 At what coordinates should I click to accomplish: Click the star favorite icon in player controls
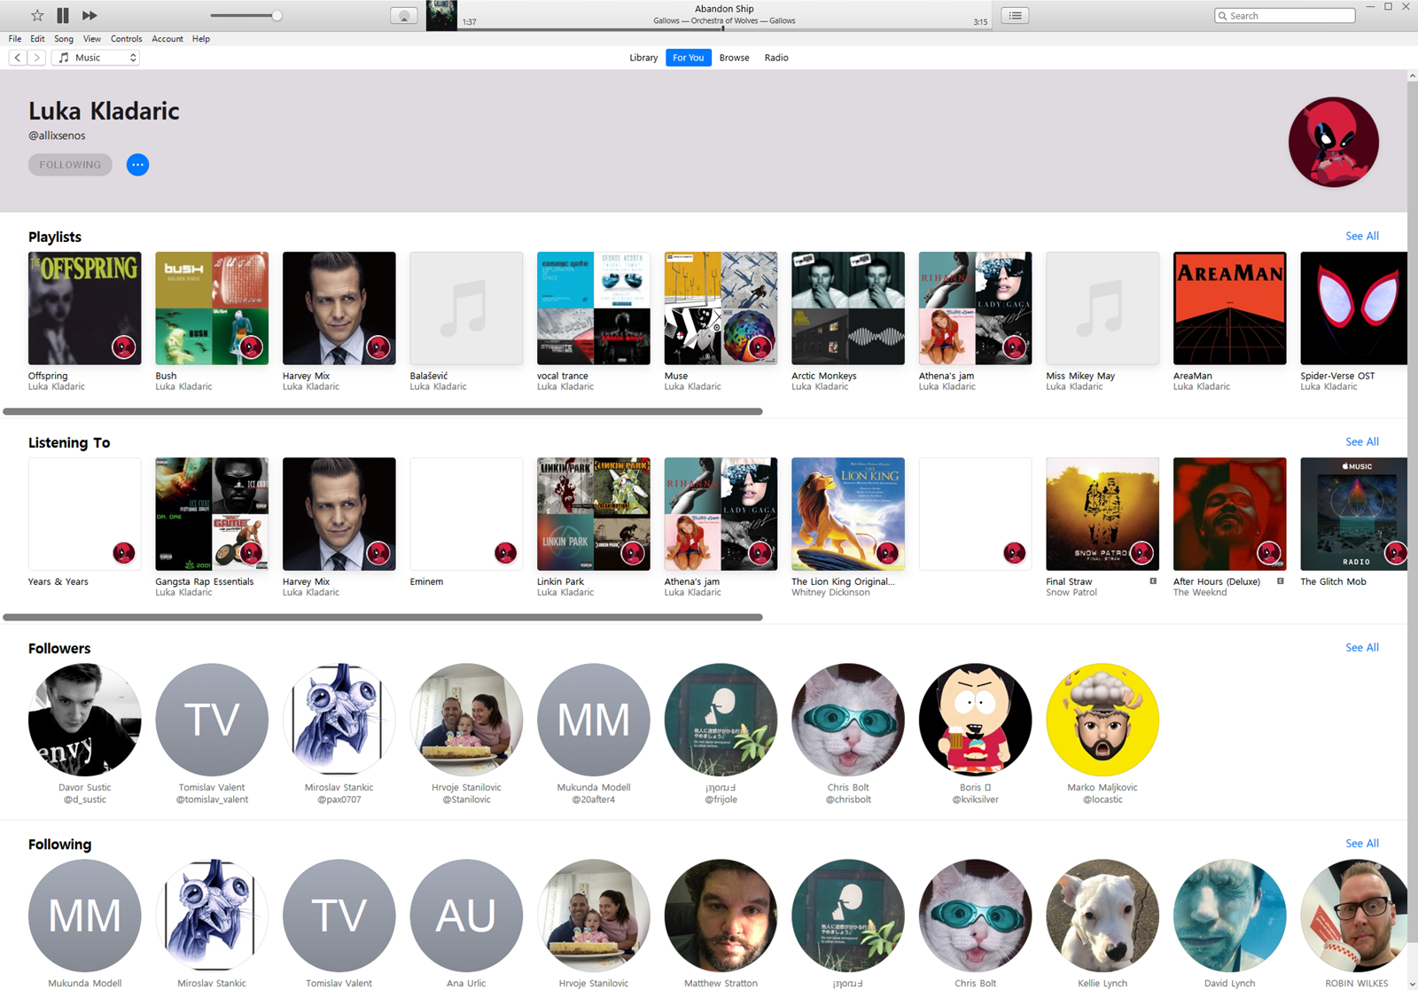[x=37, y=15]
